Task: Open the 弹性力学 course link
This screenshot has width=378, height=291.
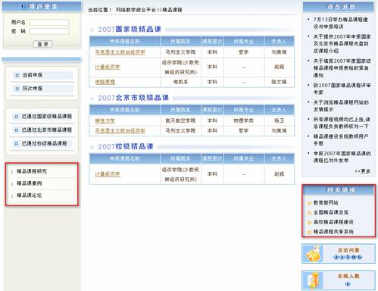Action: pos(105,120)
